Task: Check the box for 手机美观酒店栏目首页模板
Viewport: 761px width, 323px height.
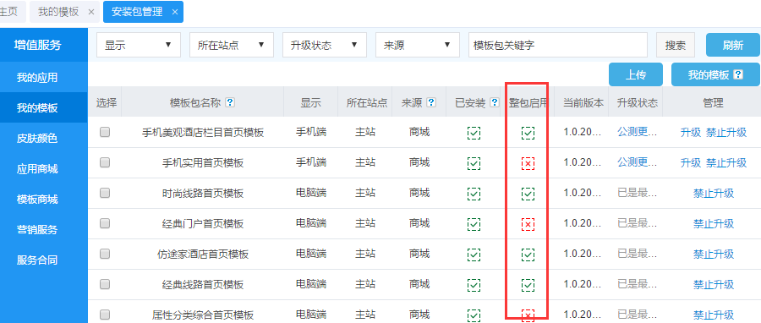Action: [x=105, y=132]
